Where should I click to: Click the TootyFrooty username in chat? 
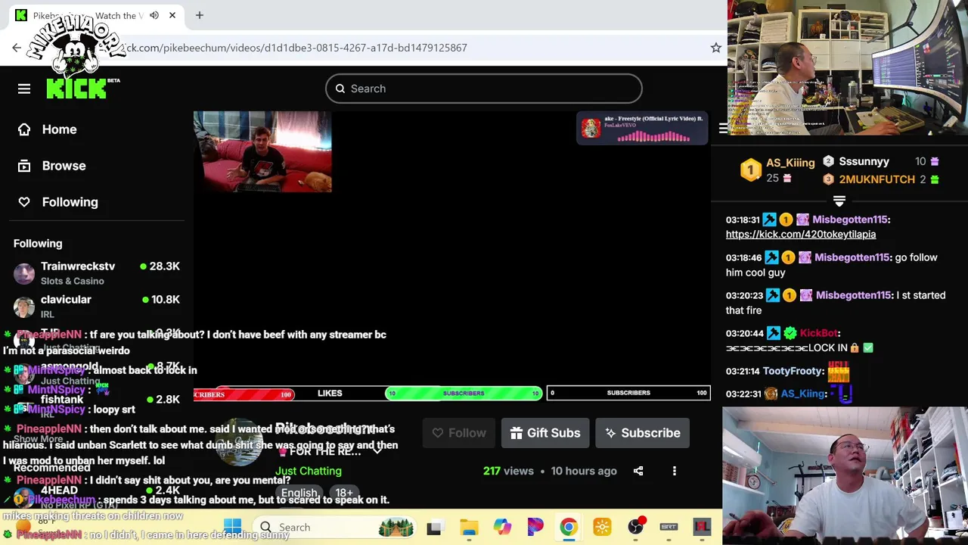[792, 371]
